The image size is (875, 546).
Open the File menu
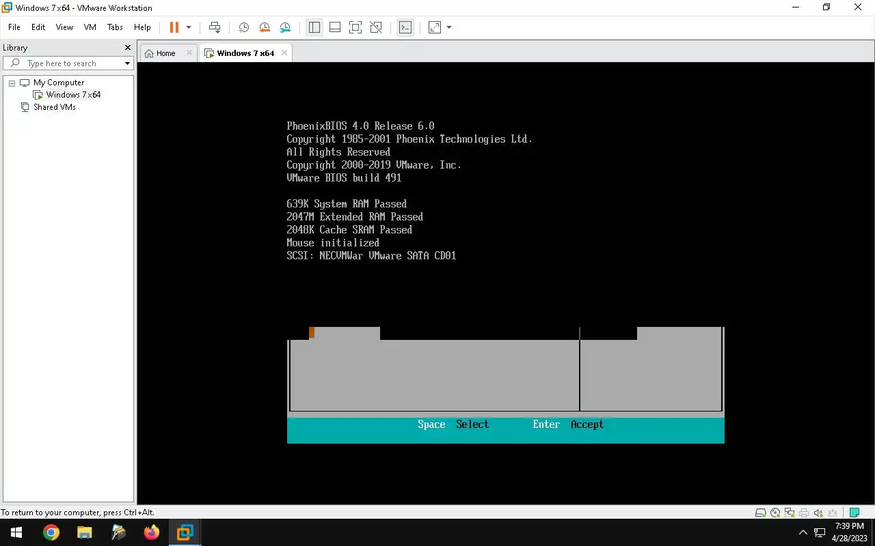[14, 27]
